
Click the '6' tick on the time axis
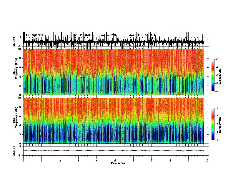(x=134, y=161)
